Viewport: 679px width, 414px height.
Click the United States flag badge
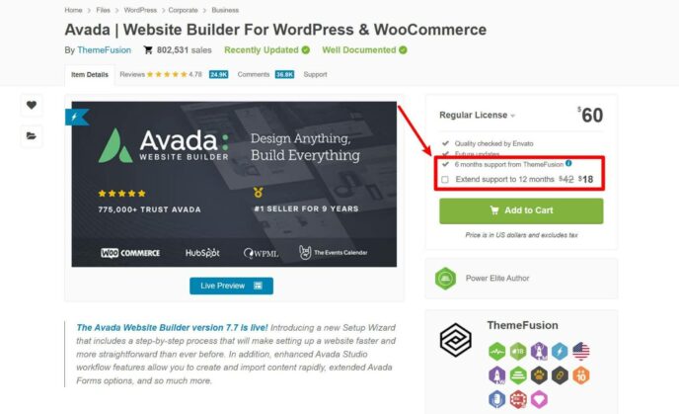pyautogui.click(x=580, y=351)
